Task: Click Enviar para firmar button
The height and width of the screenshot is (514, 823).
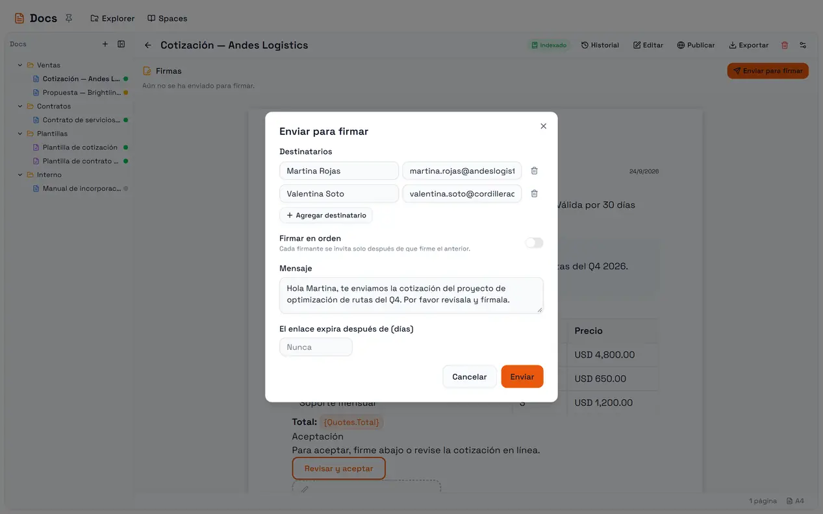Action: [x=768, y=71]
